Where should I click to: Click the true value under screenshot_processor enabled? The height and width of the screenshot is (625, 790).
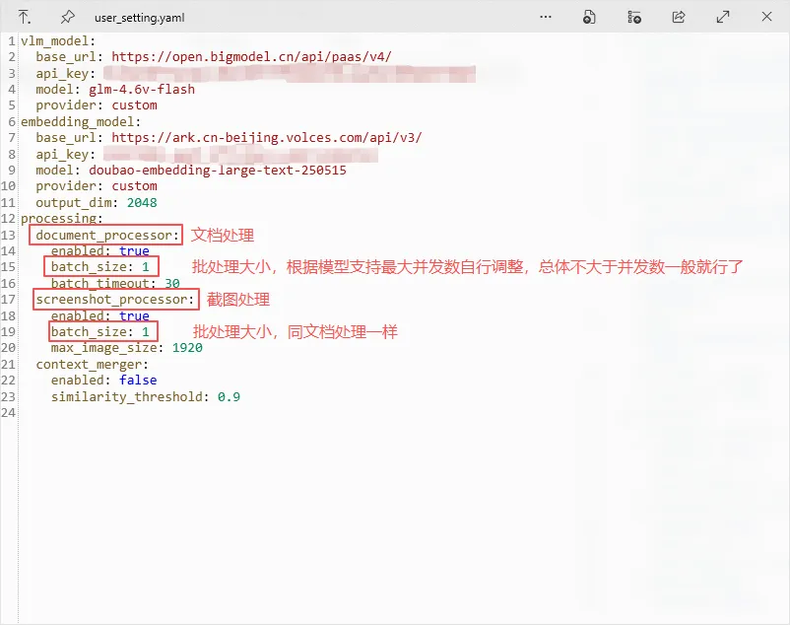coord(135,315)
